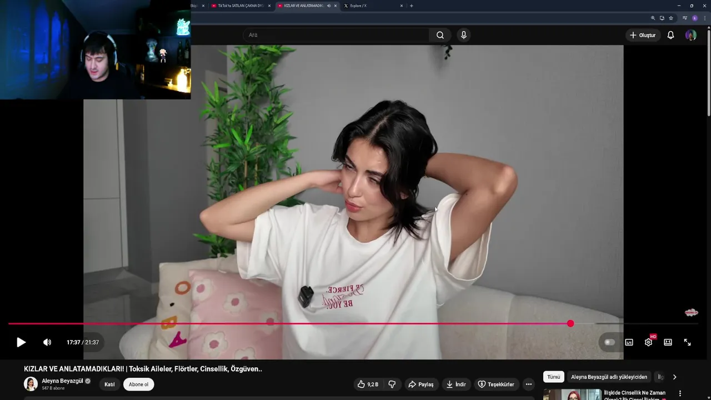Viewport: 711px width, 400px height.
Task: Turn on subtitles with the captions icon
Action: point(629,342)
